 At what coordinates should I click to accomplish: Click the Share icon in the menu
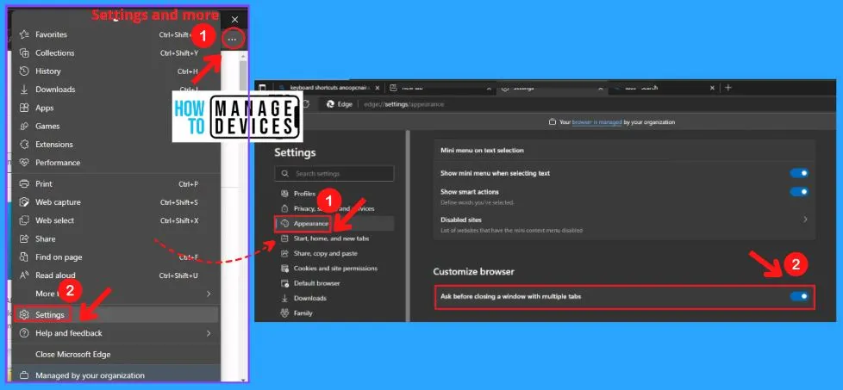23,238
